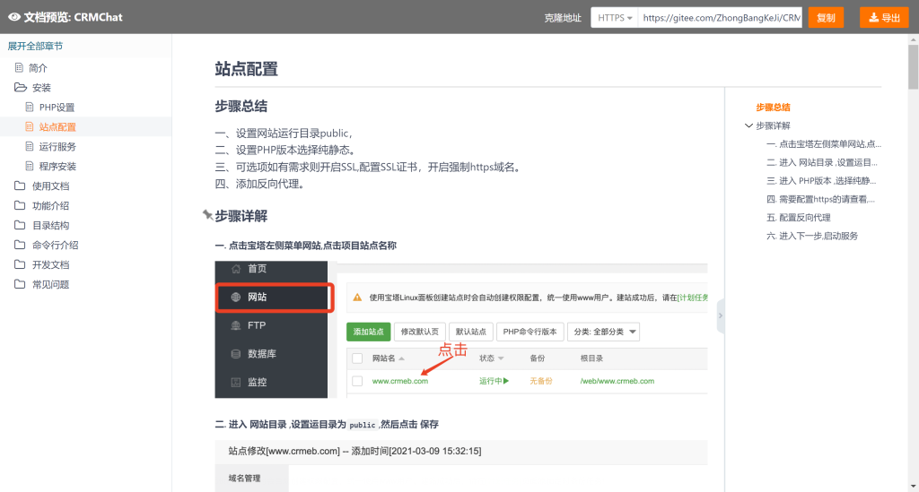
Task: Jump to outline item 三. 进入 PHP版本
Action: tap(821, 181)
